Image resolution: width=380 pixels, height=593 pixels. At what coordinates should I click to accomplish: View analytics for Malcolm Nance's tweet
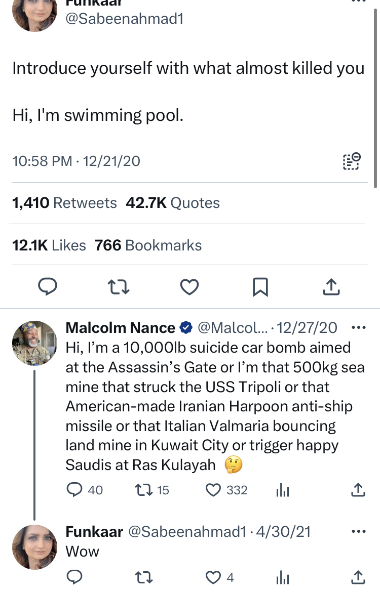281,490
